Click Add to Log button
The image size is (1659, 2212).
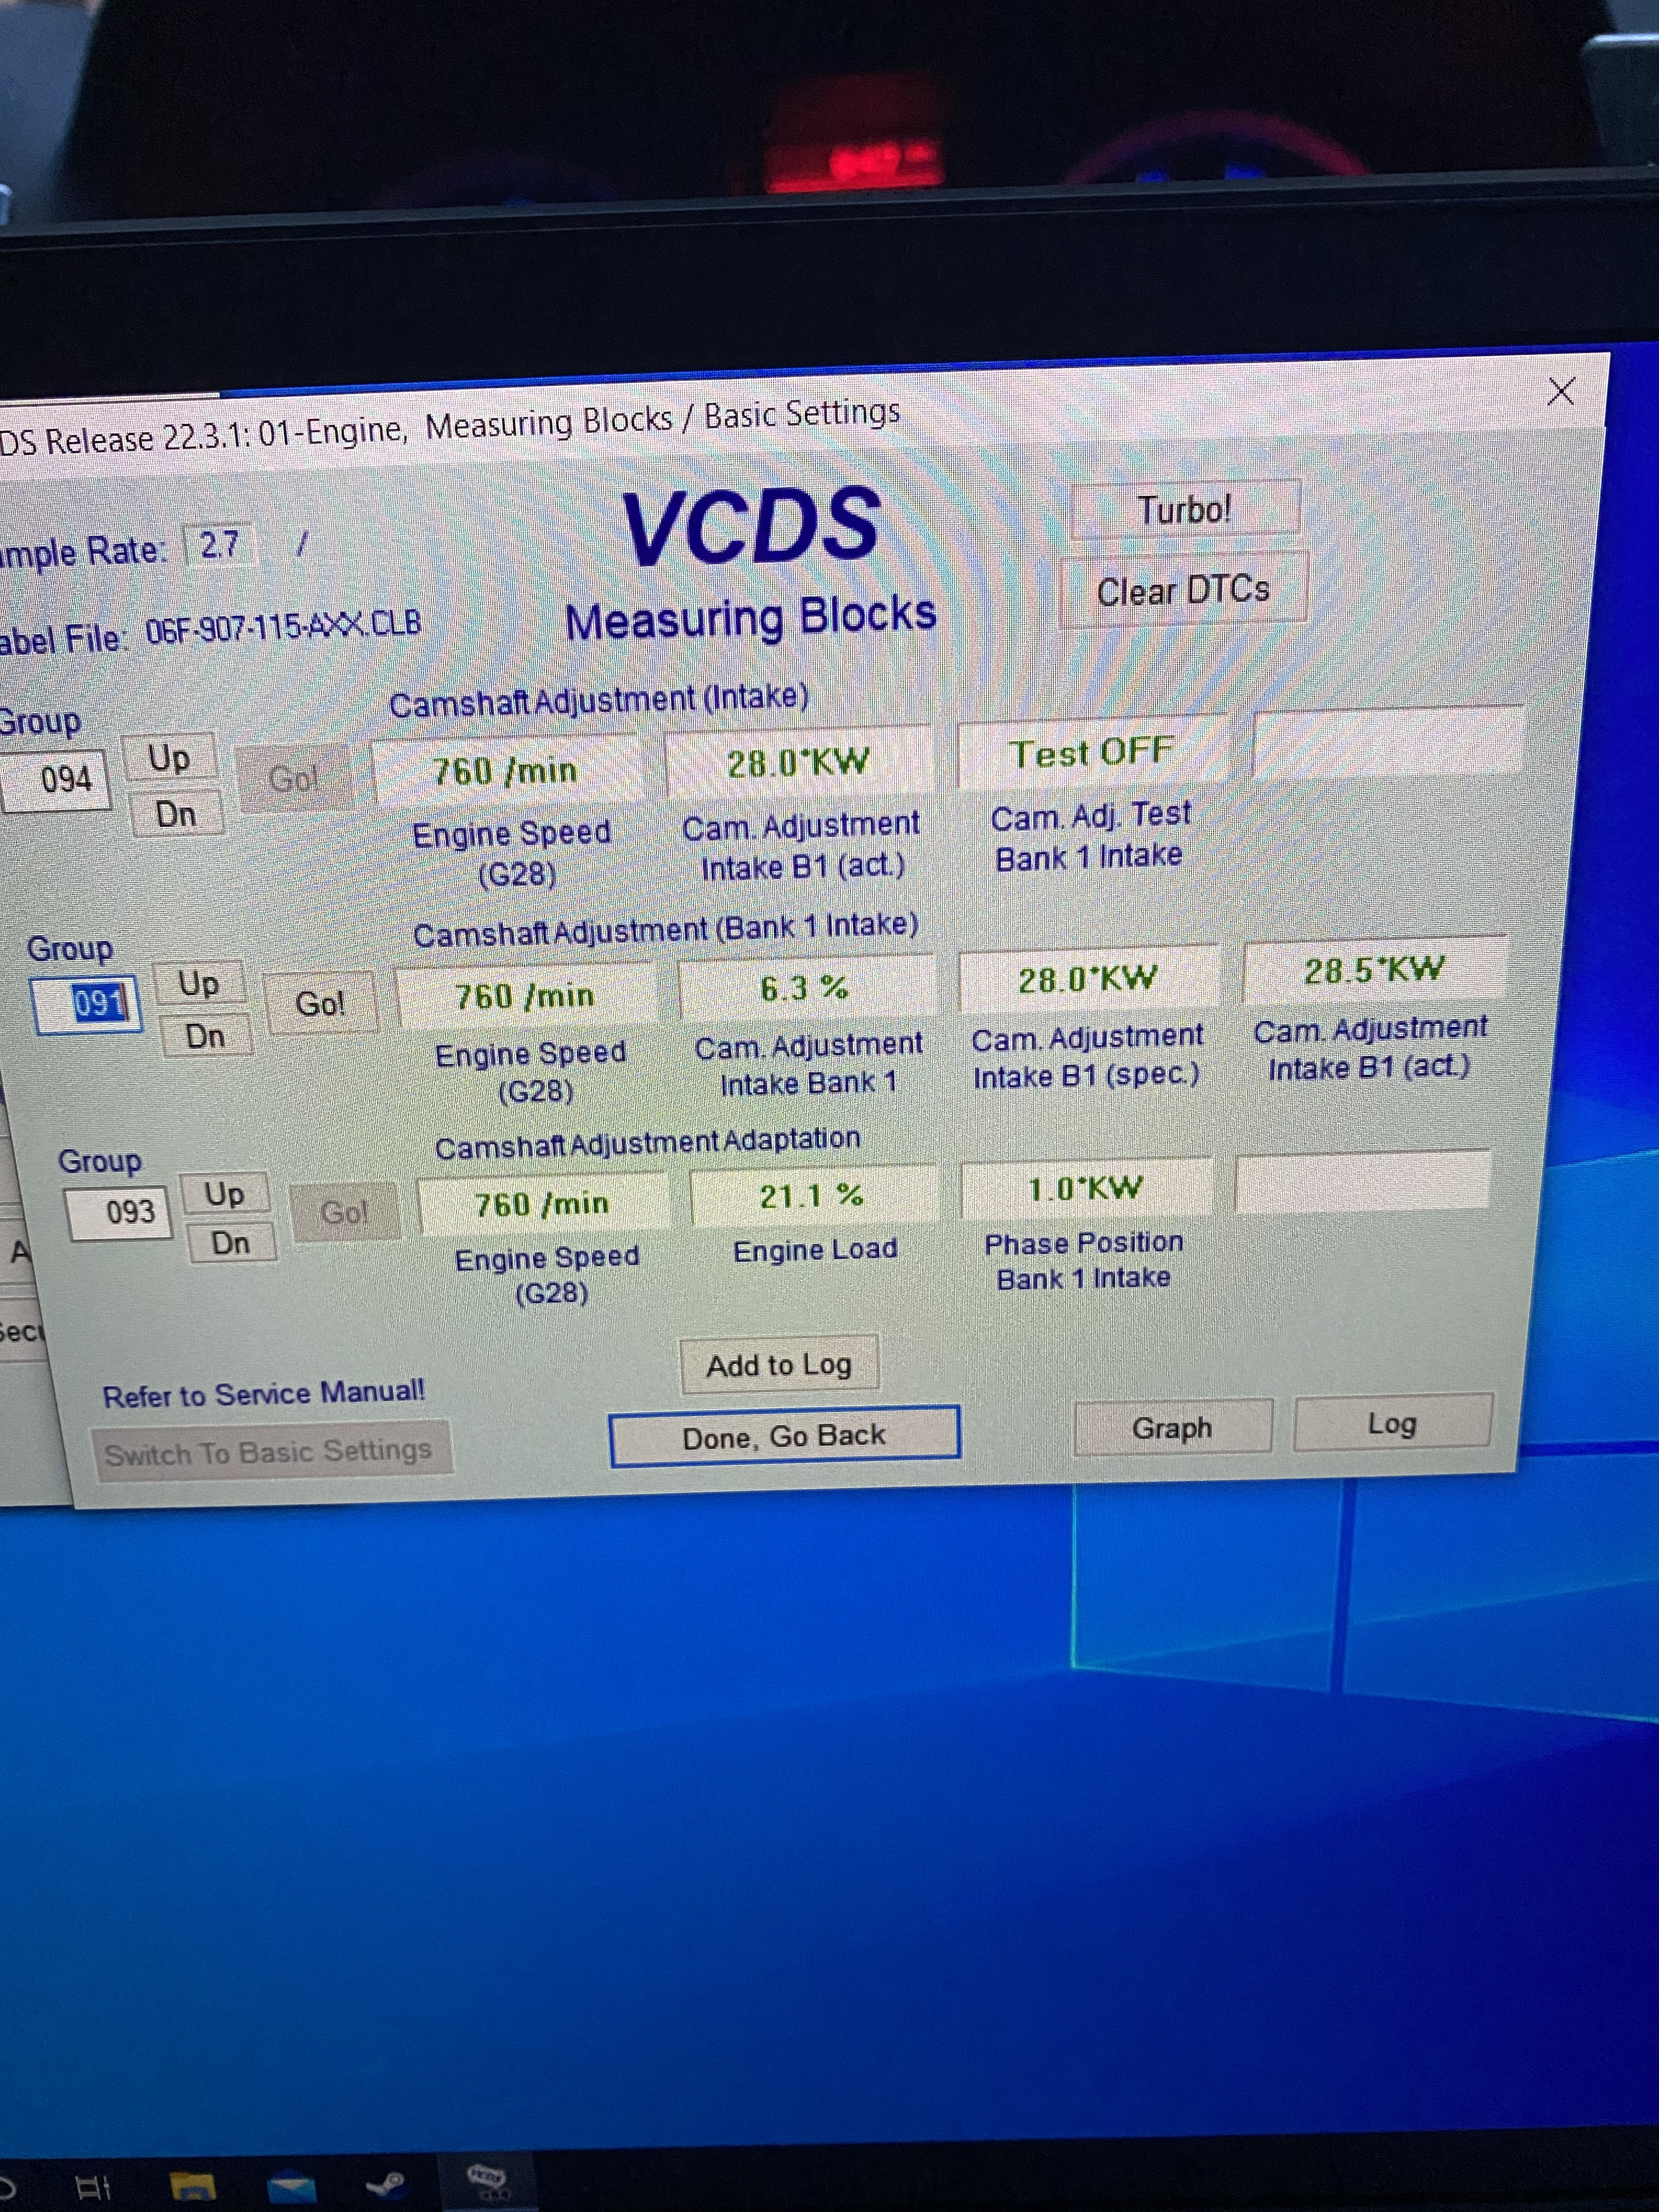tap(779, 1364)
